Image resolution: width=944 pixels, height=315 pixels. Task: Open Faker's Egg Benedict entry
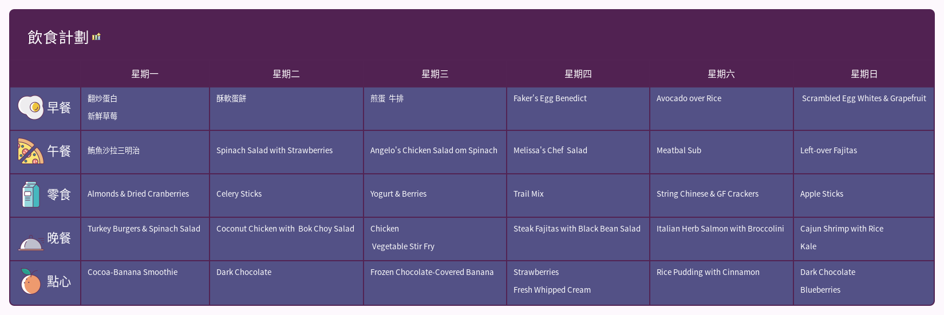(x=550, y=98)
